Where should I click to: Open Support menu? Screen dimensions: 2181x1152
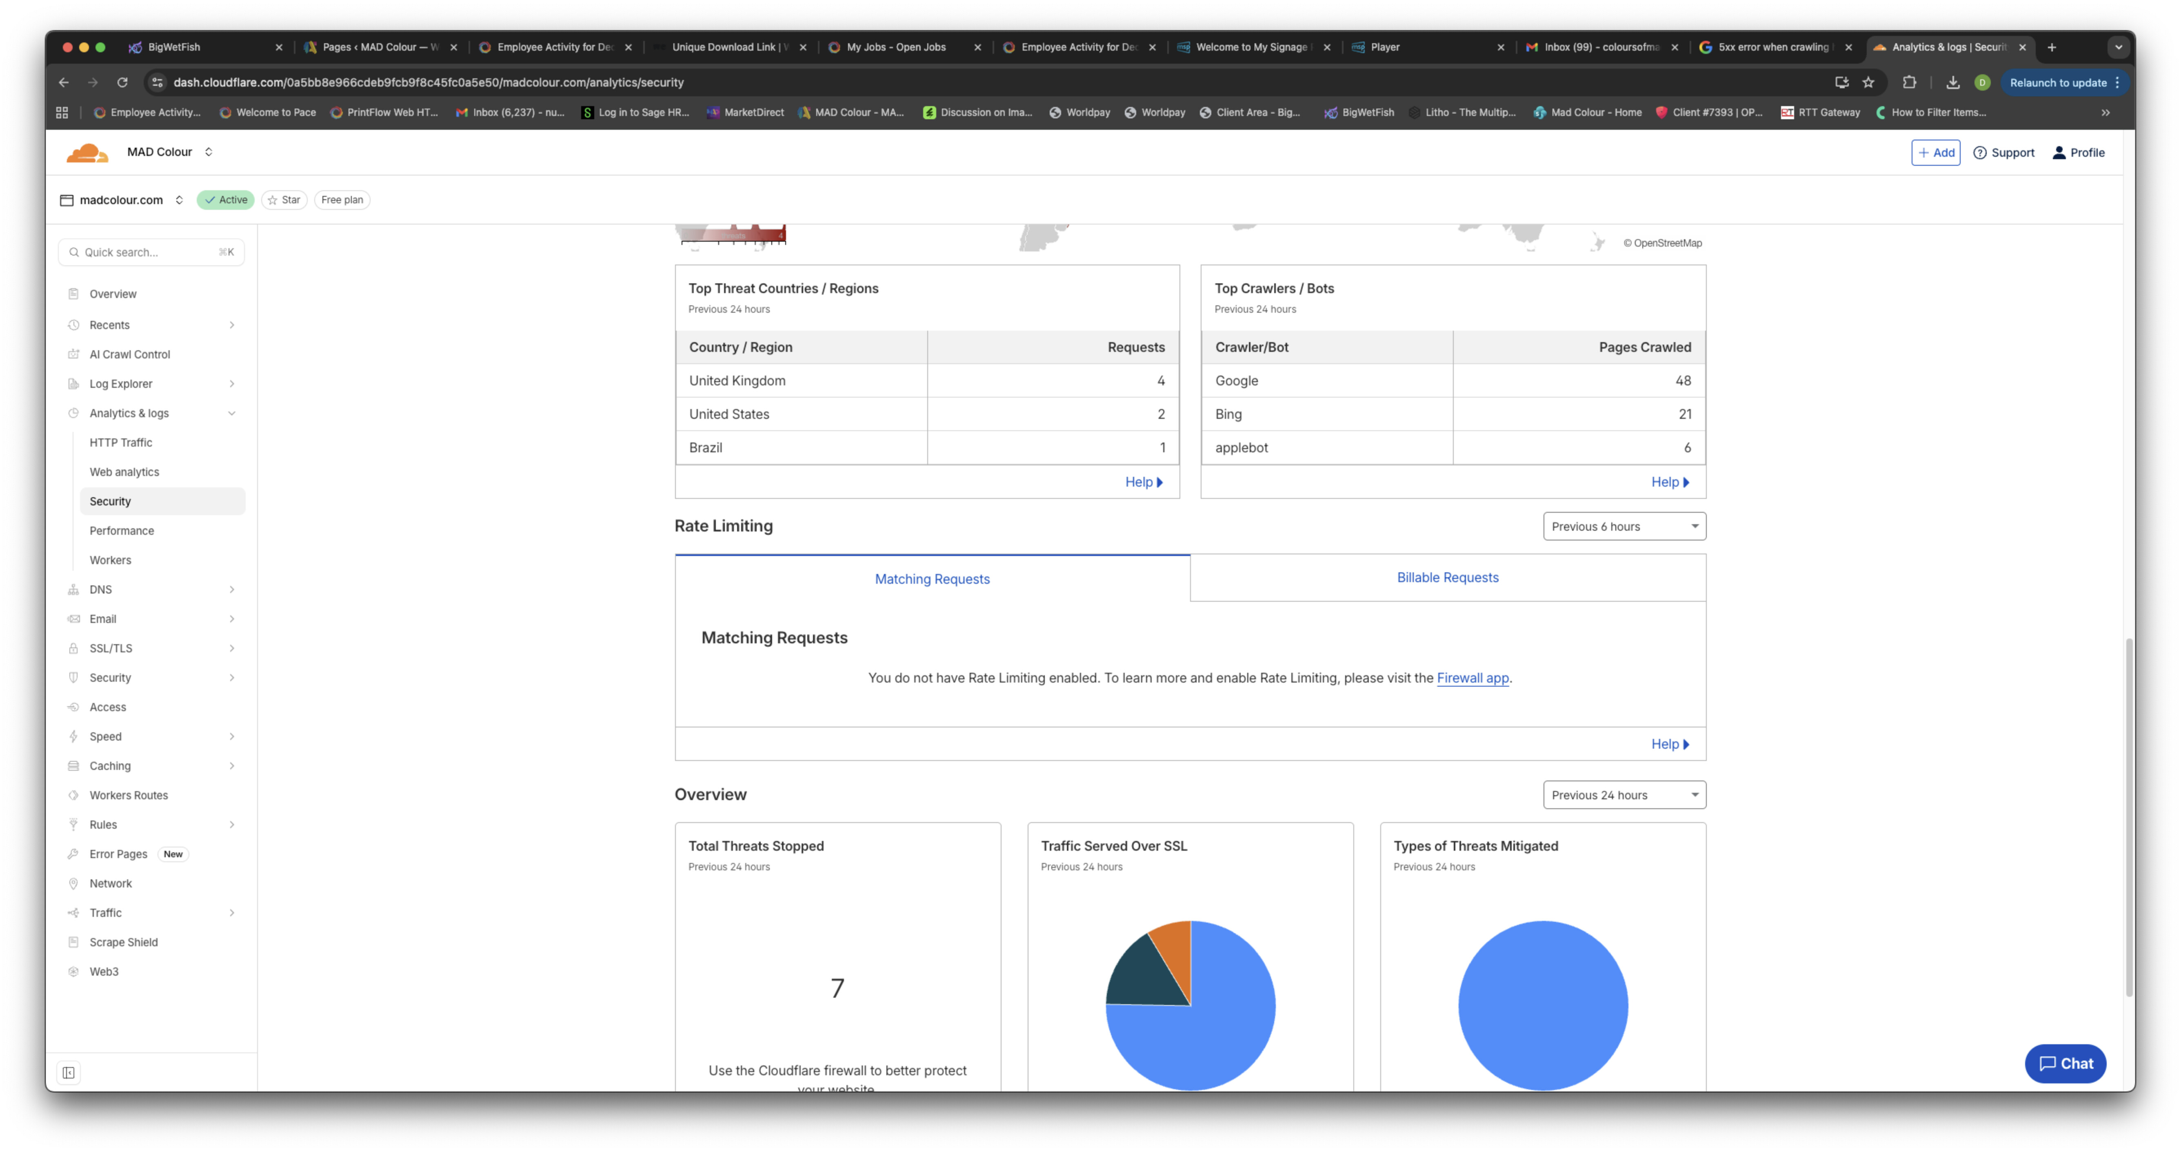click(2003, 153)
